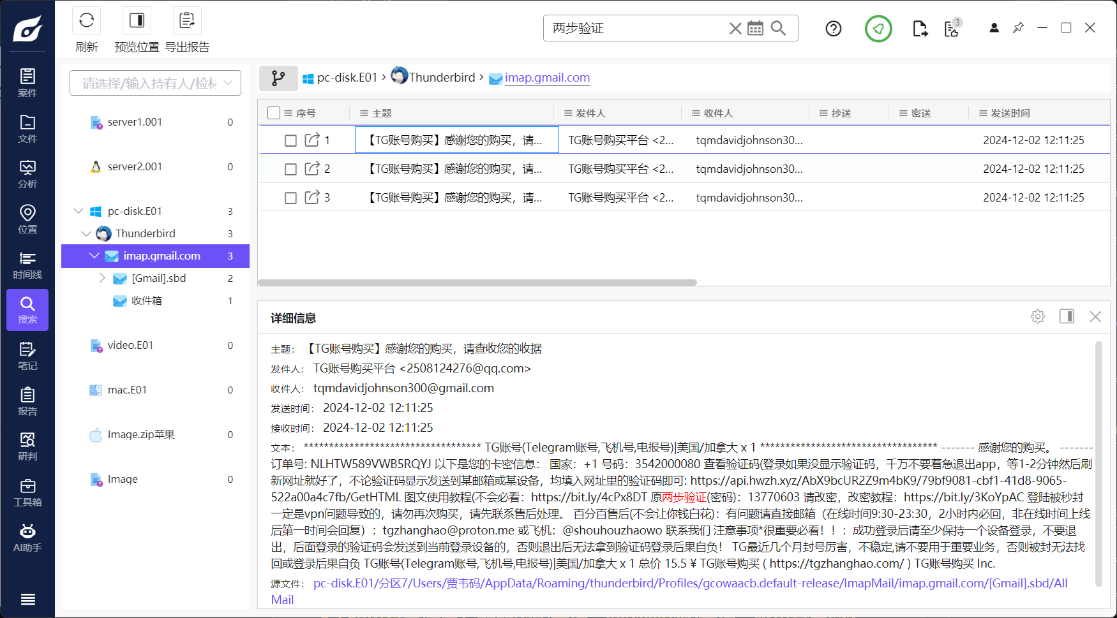Open the Timeline (时间线) sidebar section
1117x618 pixels.
(x=27, y=265)
